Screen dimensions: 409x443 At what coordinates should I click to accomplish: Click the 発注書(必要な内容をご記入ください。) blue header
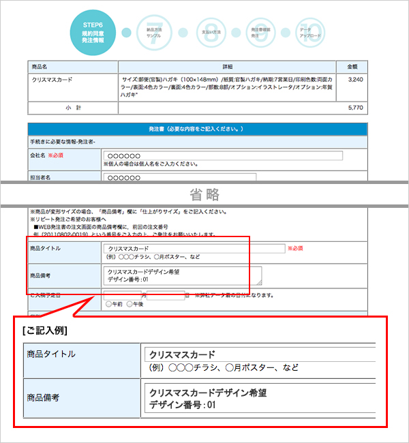(198, 129)
